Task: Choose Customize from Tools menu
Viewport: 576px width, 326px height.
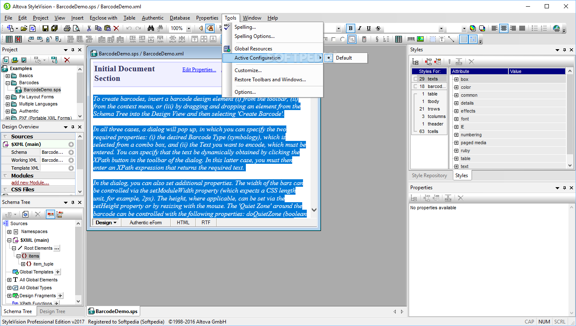Action: pyautogui.click(x=248, y=70)
